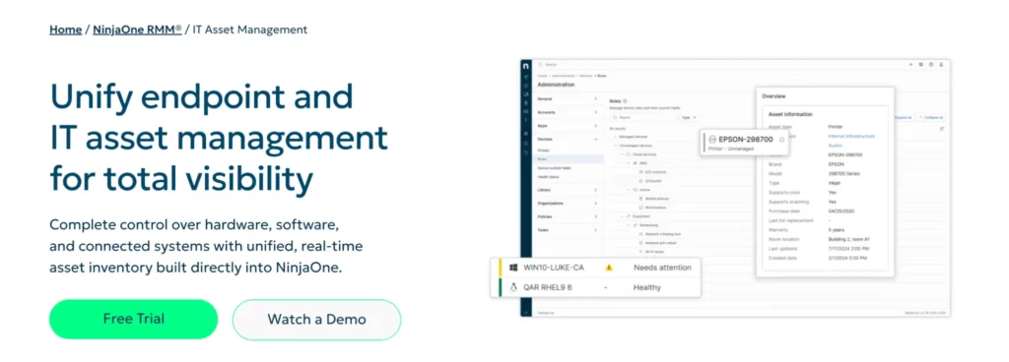
Task: Open the Internal Infrastructure link
Action: [852, 136]
